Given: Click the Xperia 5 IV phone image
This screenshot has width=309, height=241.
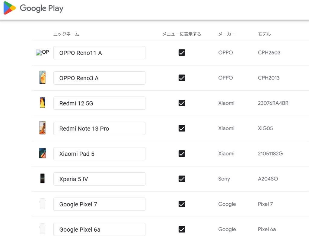Looking at the screenshot, I should point(43,179).
